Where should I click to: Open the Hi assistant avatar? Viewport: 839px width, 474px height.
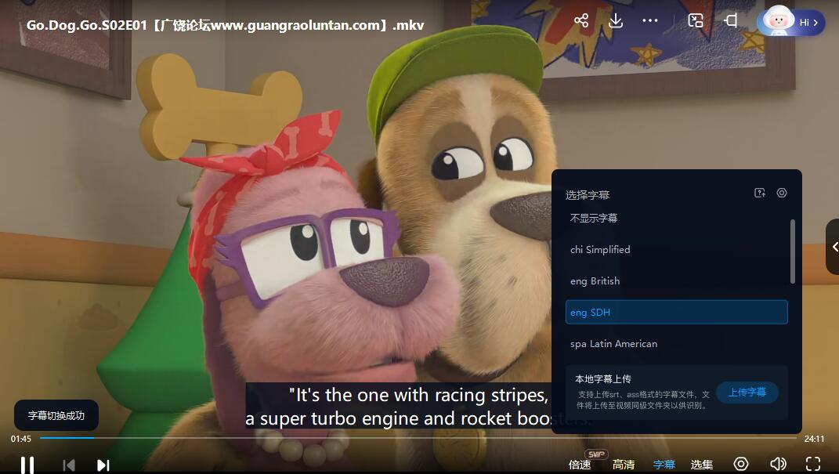point(791,21)
